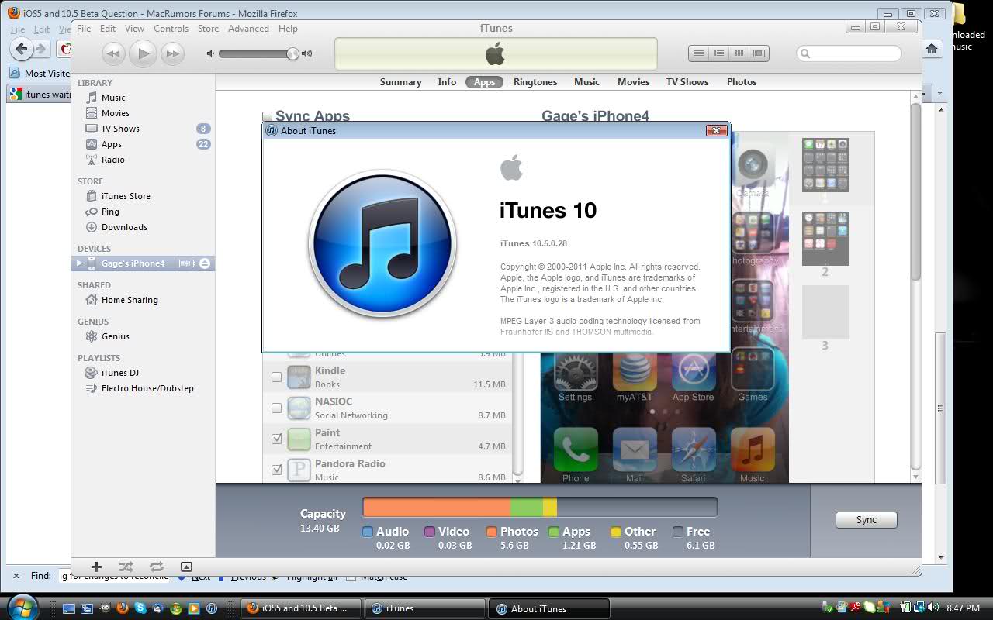The image size is (993, 620).
Task: Focus the iTunes search field
Action: coord(849,53)
